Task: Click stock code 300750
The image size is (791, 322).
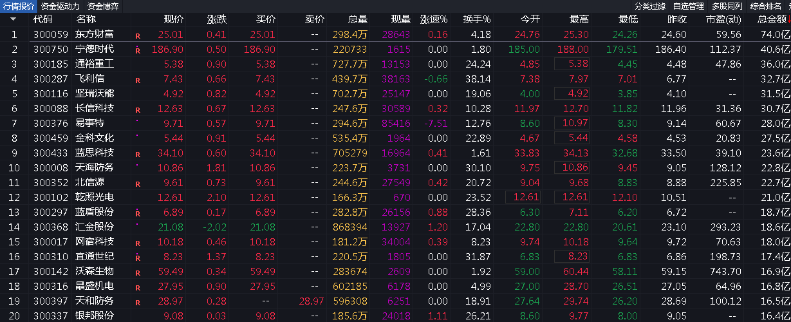Action: (50, 49)
